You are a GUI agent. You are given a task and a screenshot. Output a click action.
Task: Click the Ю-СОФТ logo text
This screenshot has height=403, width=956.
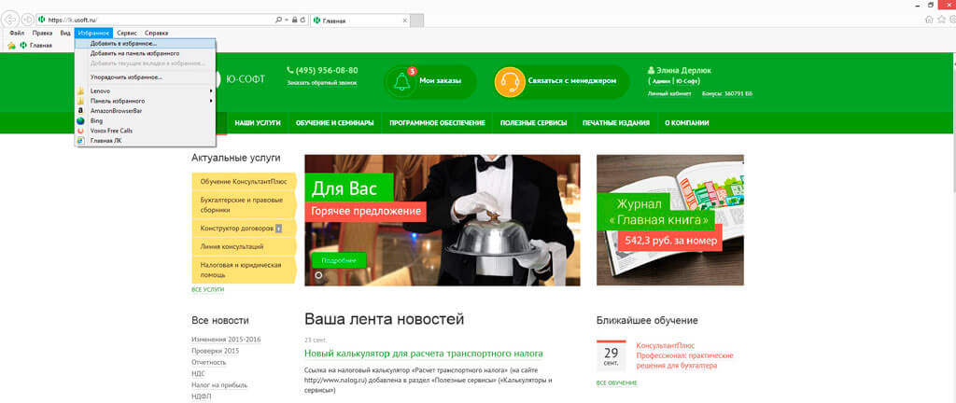(246, 79)
